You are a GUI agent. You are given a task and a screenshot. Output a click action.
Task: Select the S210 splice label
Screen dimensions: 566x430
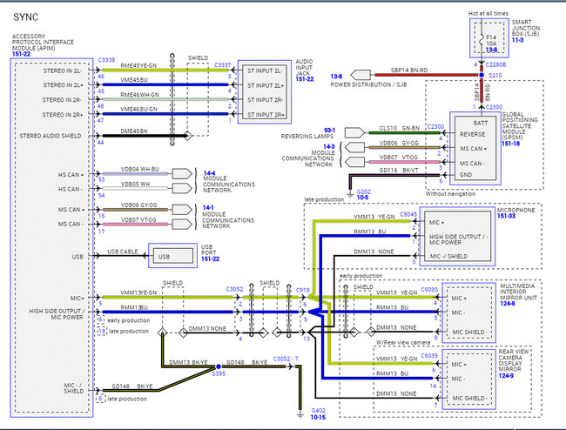(495, 75)
